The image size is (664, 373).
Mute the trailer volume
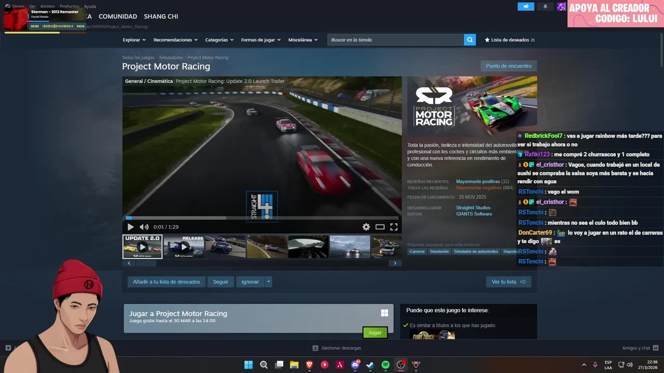tap(144, 227)
